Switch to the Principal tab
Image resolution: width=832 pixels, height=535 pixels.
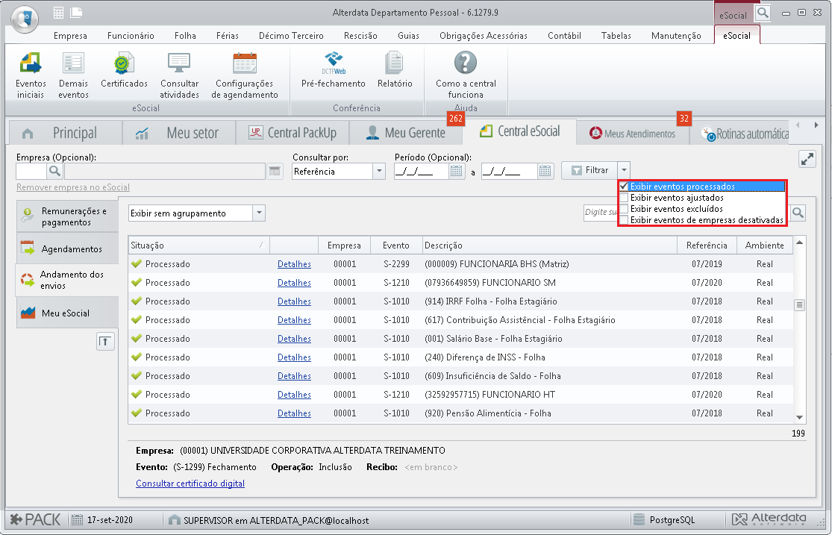pos(65,132)
